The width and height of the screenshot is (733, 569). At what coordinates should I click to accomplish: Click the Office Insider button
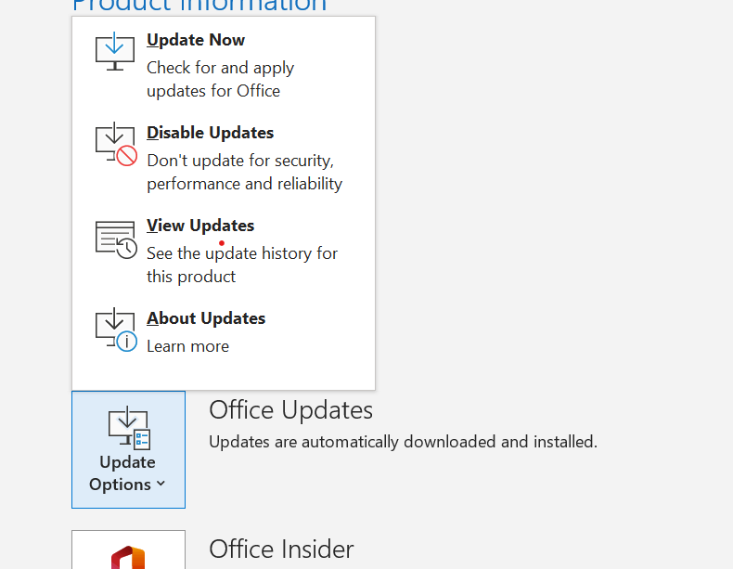(129, 550)
